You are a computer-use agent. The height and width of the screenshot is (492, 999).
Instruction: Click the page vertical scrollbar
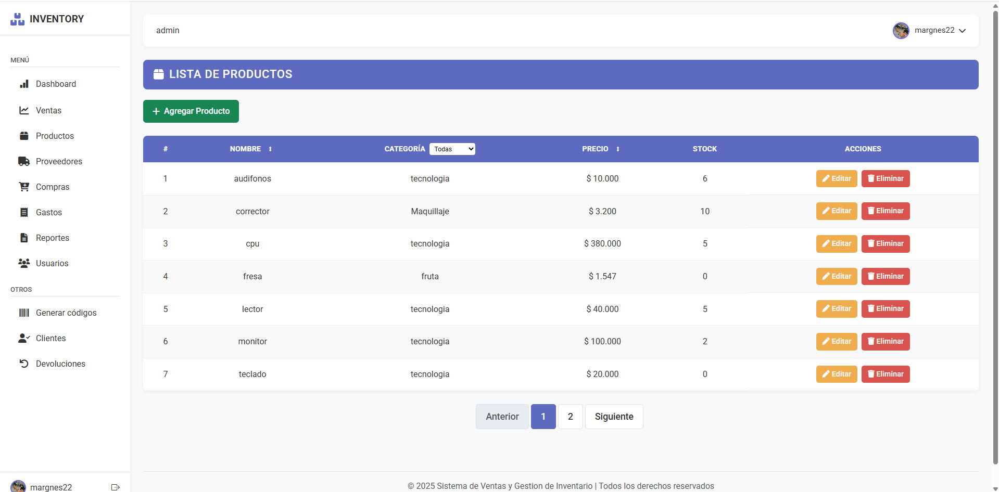click(995, 234)
